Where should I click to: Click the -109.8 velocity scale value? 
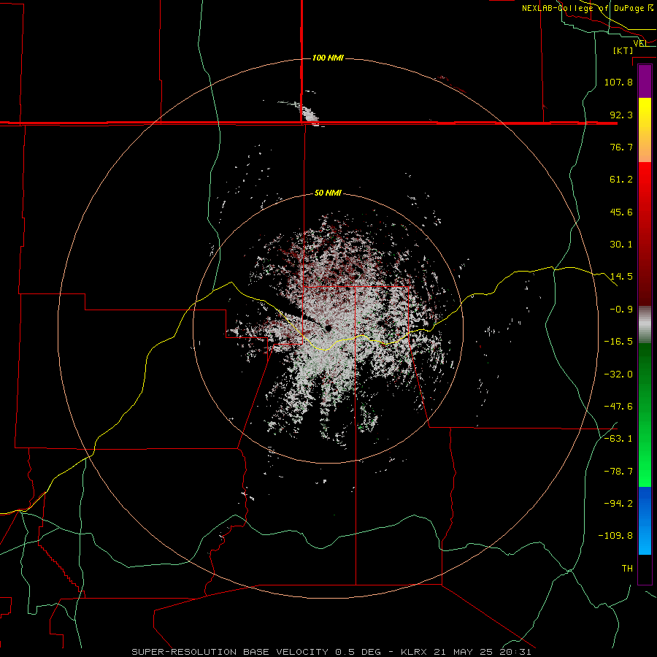pyautogui.click(x=615, y=536)
